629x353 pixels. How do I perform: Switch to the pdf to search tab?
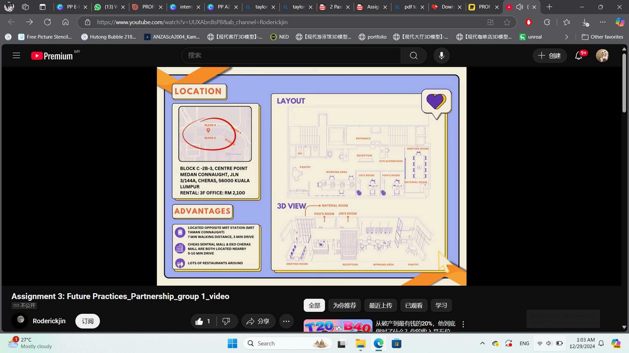click(x=410, y=7)
